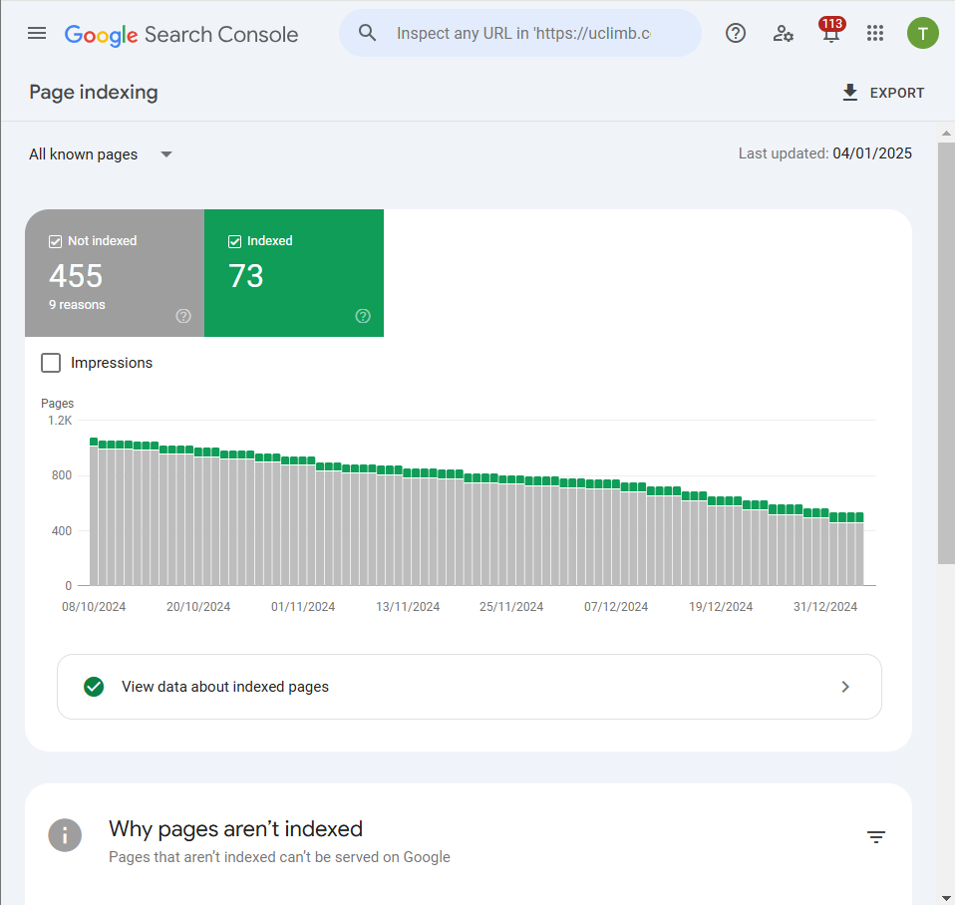Open the hamburger main menu
Image resolution: width=955 pixels, height=905 pixels.
pos(37,33)
